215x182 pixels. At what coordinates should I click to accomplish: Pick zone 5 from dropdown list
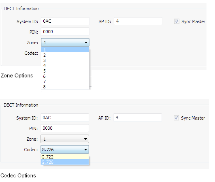(65, 71)
